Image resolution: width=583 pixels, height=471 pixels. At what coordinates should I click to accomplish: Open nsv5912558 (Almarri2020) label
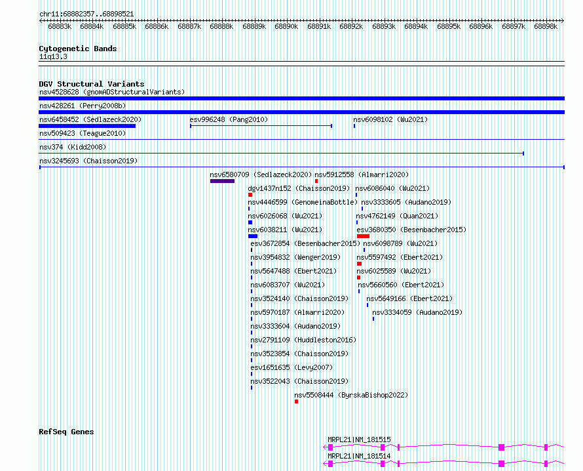click(362, 174)
